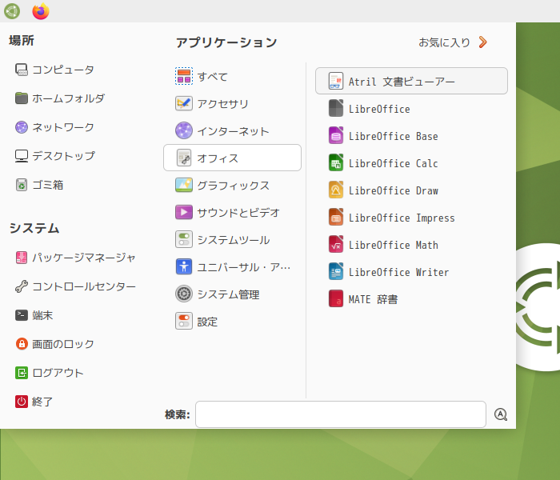Launch Atril document viewer
560x480 pixels.
click(411, 81)
